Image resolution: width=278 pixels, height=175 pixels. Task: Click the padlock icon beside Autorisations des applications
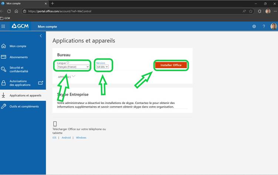pos(4,83)
